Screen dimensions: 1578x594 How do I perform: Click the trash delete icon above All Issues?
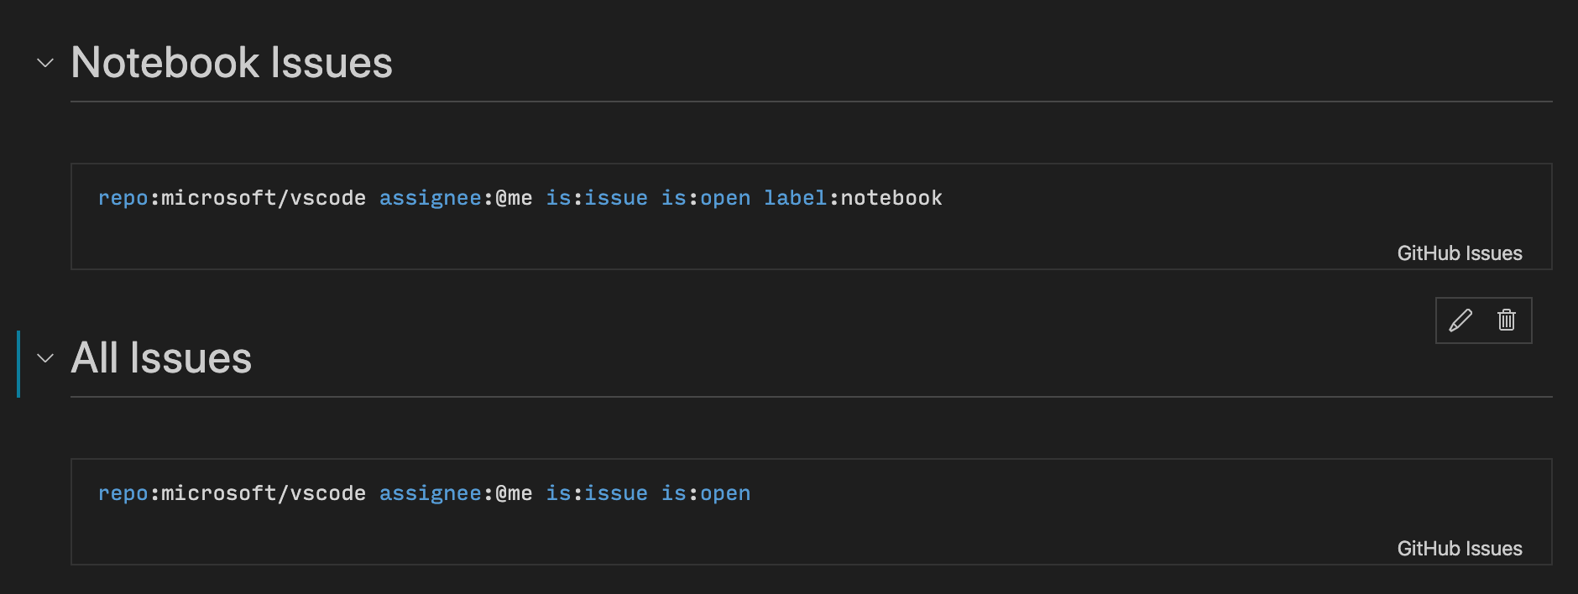pos(1506,320)
